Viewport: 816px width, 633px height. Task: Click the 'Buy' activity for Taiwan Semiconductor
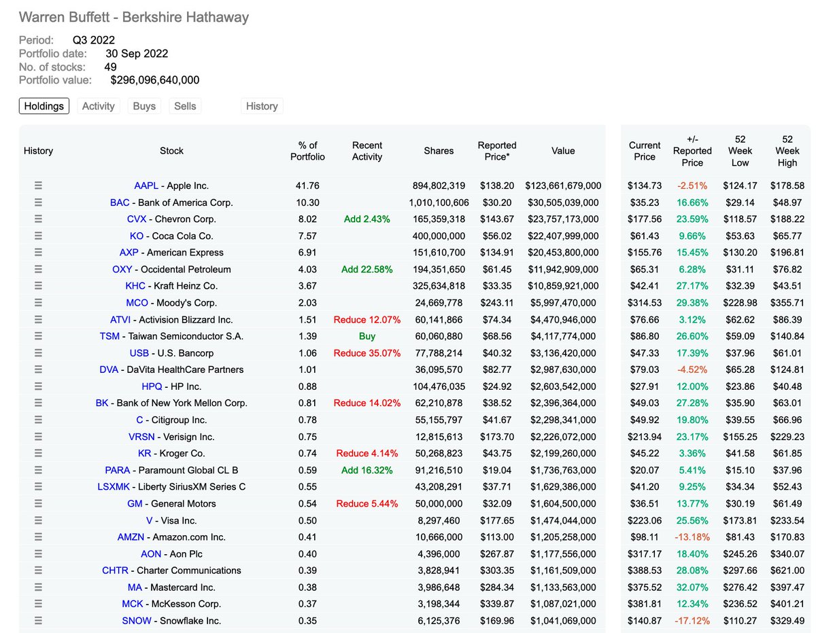click(x=367, y=336)
